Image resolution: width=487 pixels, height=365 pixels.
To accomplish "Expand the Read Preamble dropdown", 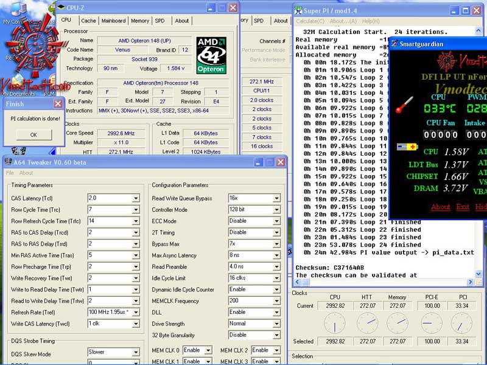I will (276, 267).
